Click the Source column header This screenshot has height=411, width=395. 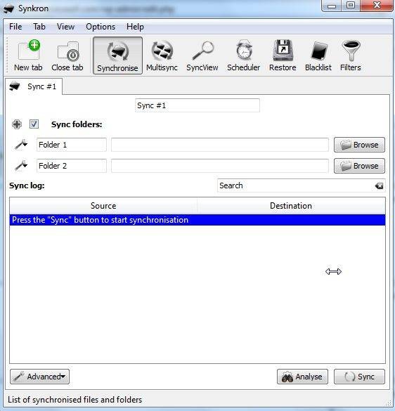coord(103,206)
